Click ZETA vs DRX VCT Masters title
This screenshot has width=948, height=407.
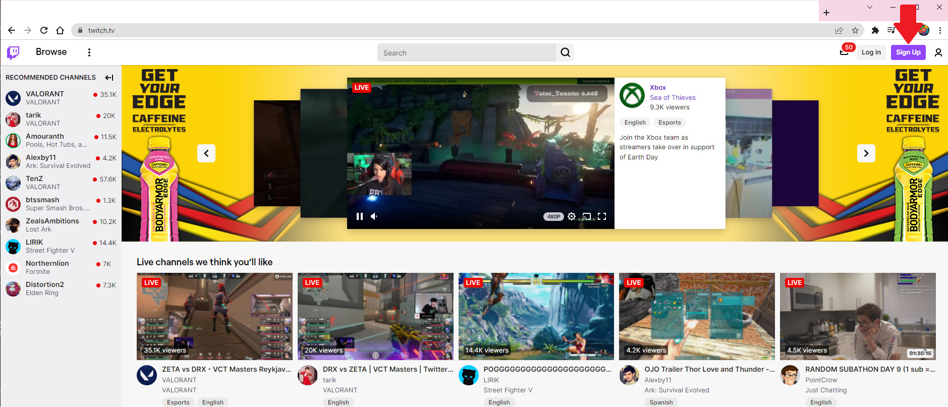coord(227,369)
